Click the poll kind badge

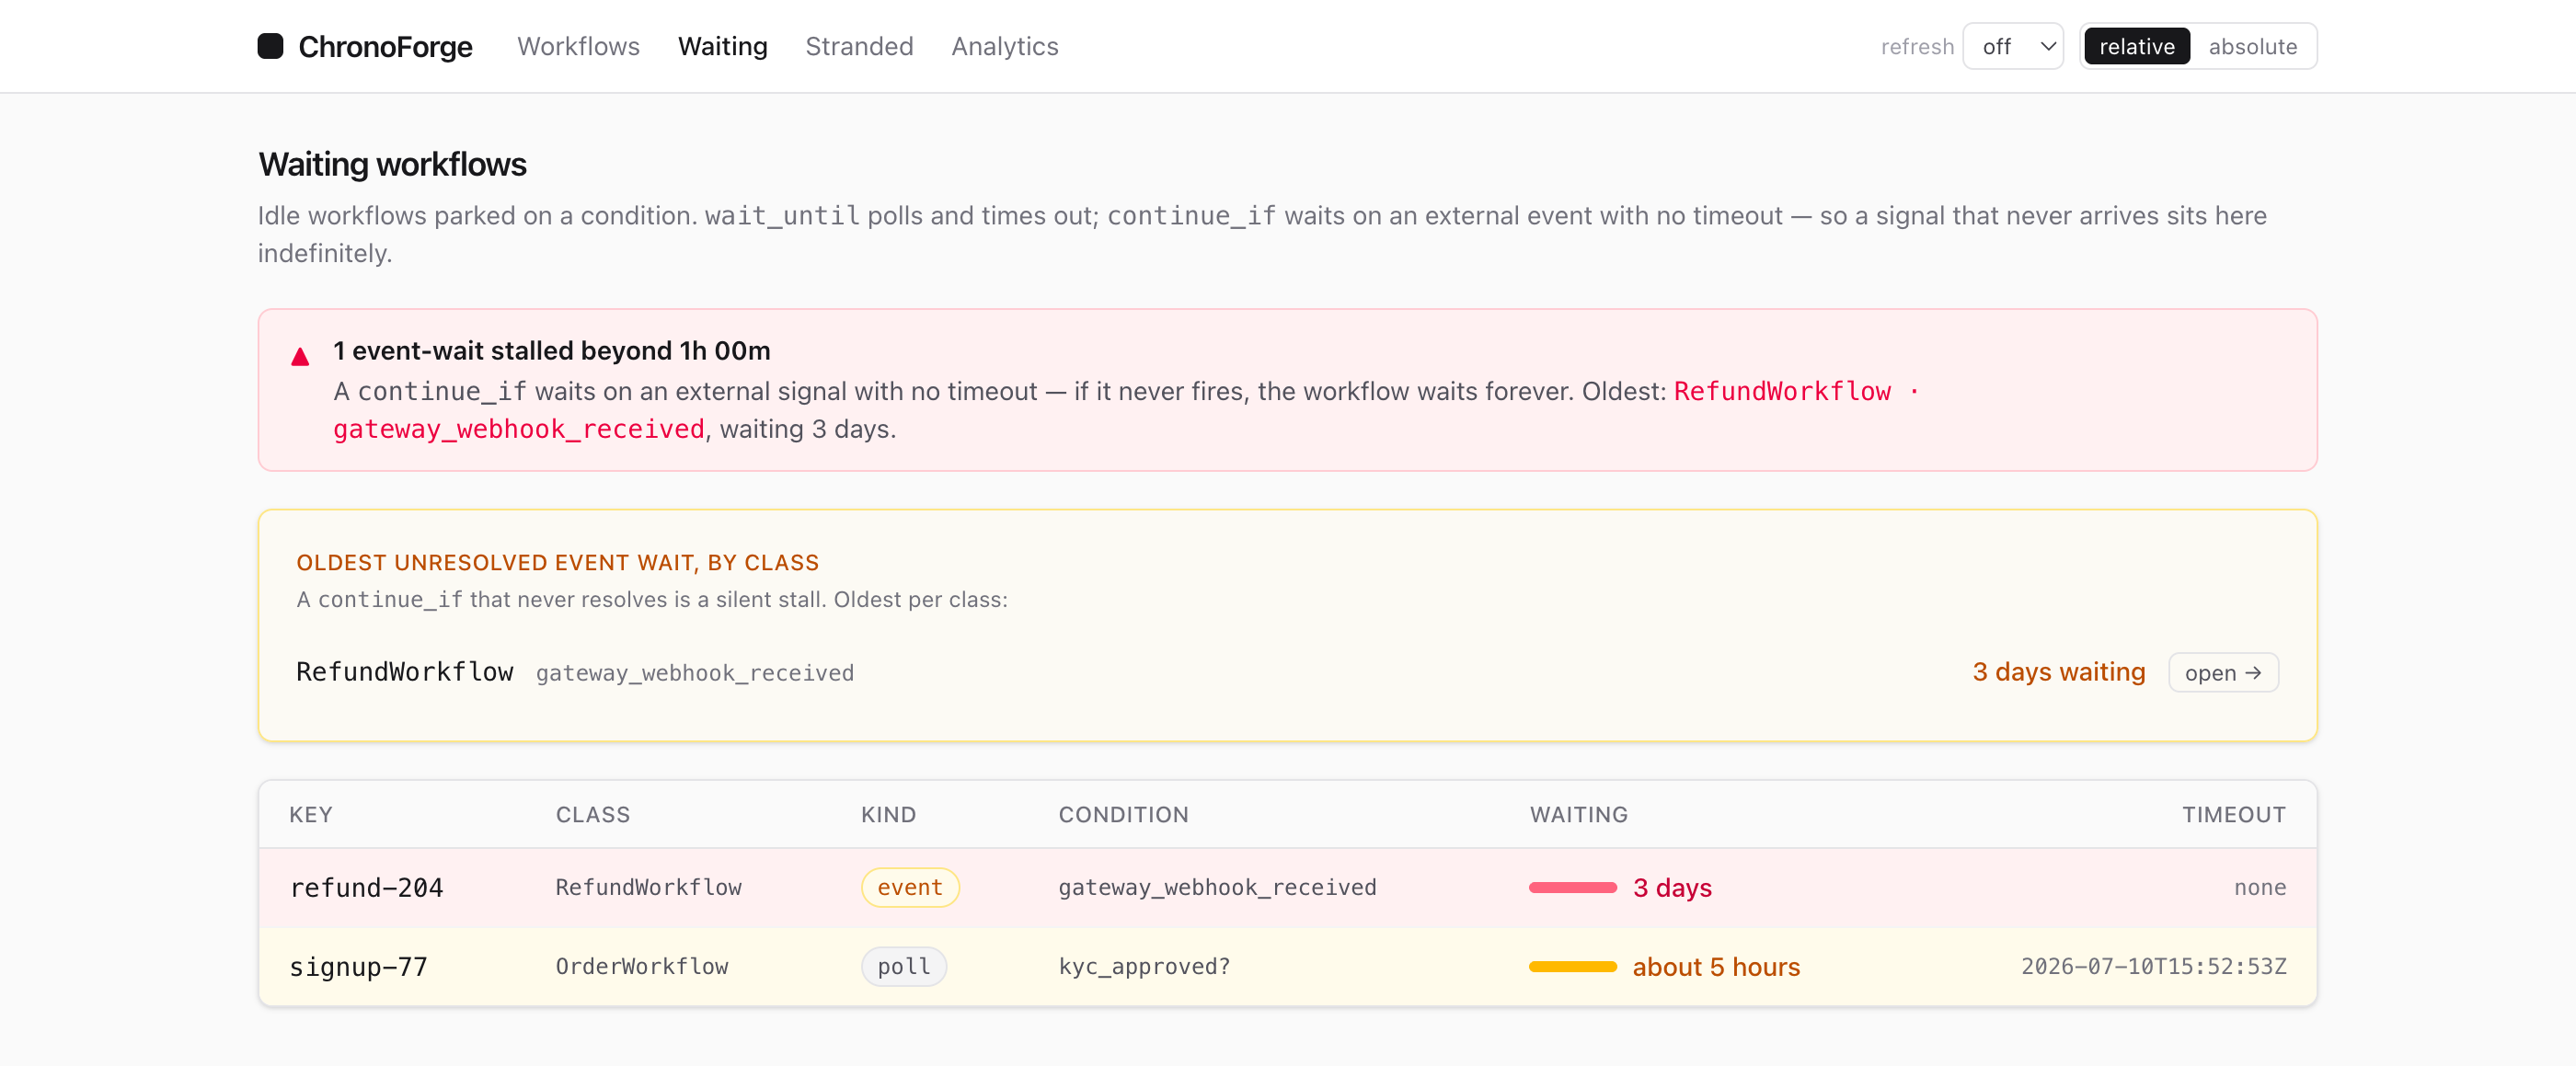tap(903, 966)
